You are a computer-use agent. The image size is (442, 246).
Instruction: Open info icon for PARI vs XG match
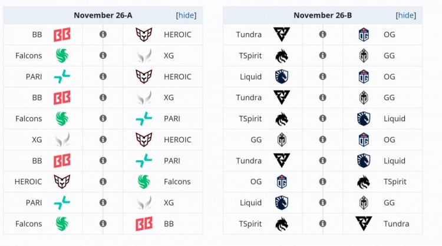(x=103, y=202)
